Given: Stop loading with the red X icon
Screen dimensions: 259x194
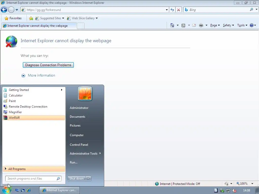Looking at the screenshot, I should tap(179, 10).
